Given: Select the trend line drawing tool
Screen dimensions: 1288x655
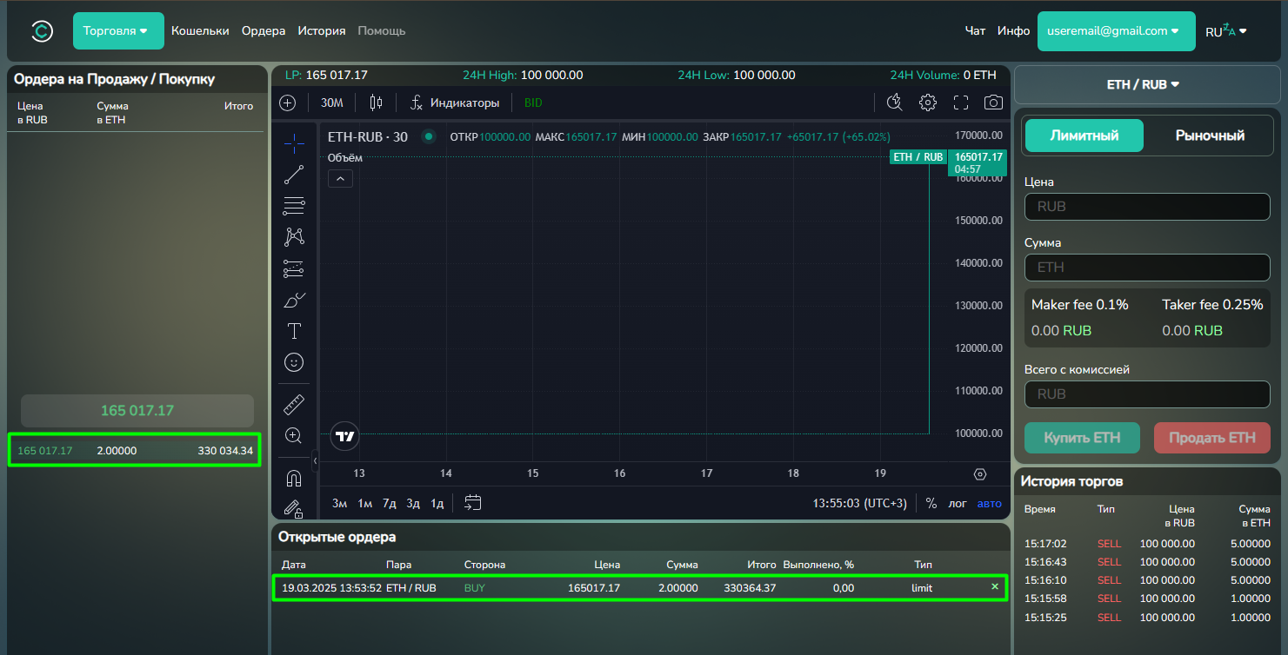Looking at the screenshot, I should pyautogui.click(x=294, y=175).
